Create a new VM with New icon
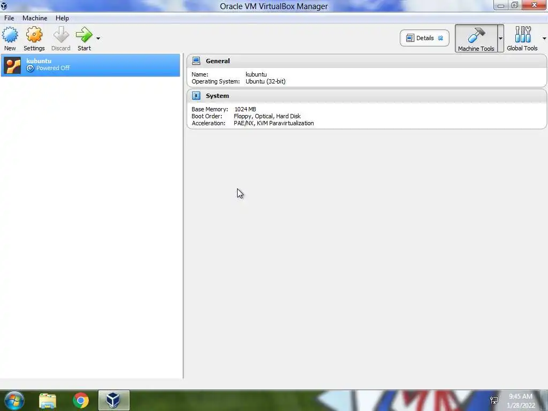 (x=10, y=39)
